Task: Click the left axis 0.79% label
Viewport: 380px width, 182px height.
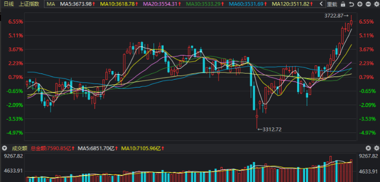Action: [x=16, y=77]
